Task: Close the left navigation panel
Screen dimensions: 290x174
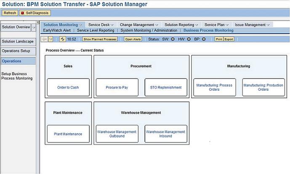Action: click(x=38, y=22)
